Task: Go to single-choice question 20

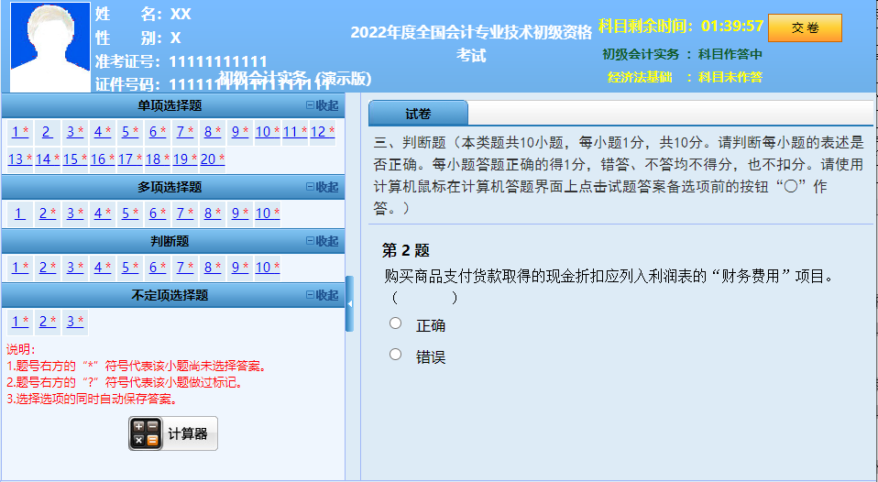Action: click(x=211, y=159)
